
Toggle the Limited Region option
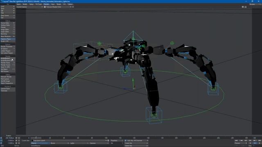point(8,51)
